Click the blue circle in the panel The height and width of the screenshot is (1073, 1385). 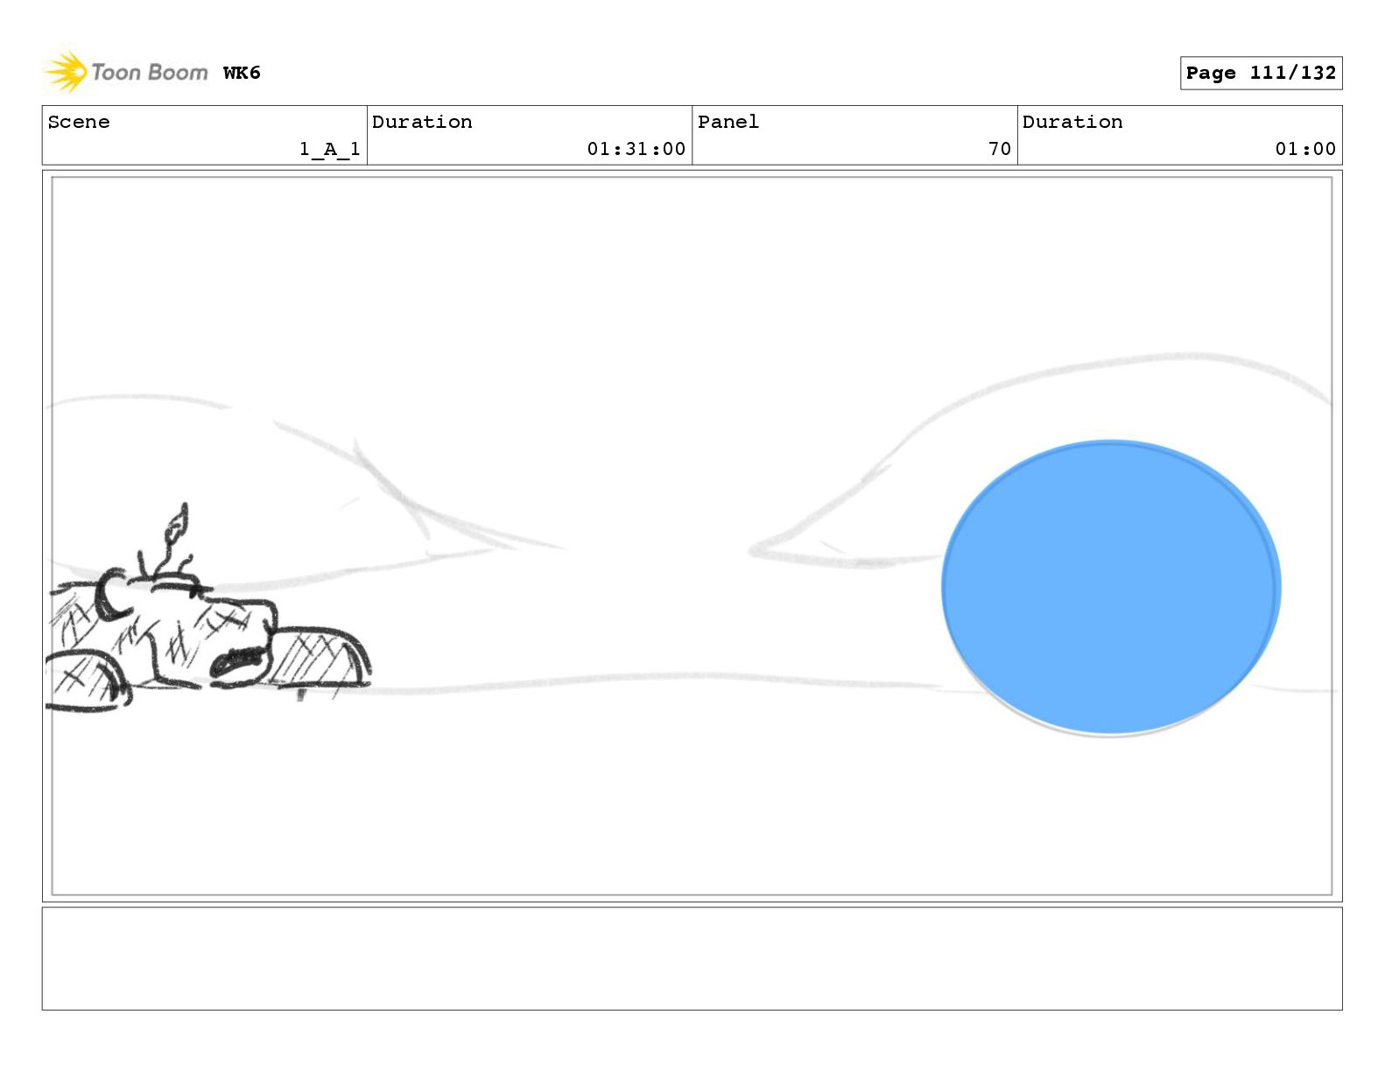click(1111, 587)
